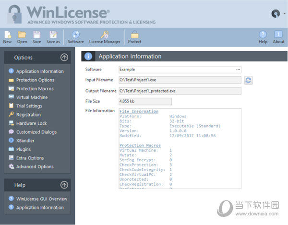
Task: Open Advanced Options section
Action: coord(31,166)
